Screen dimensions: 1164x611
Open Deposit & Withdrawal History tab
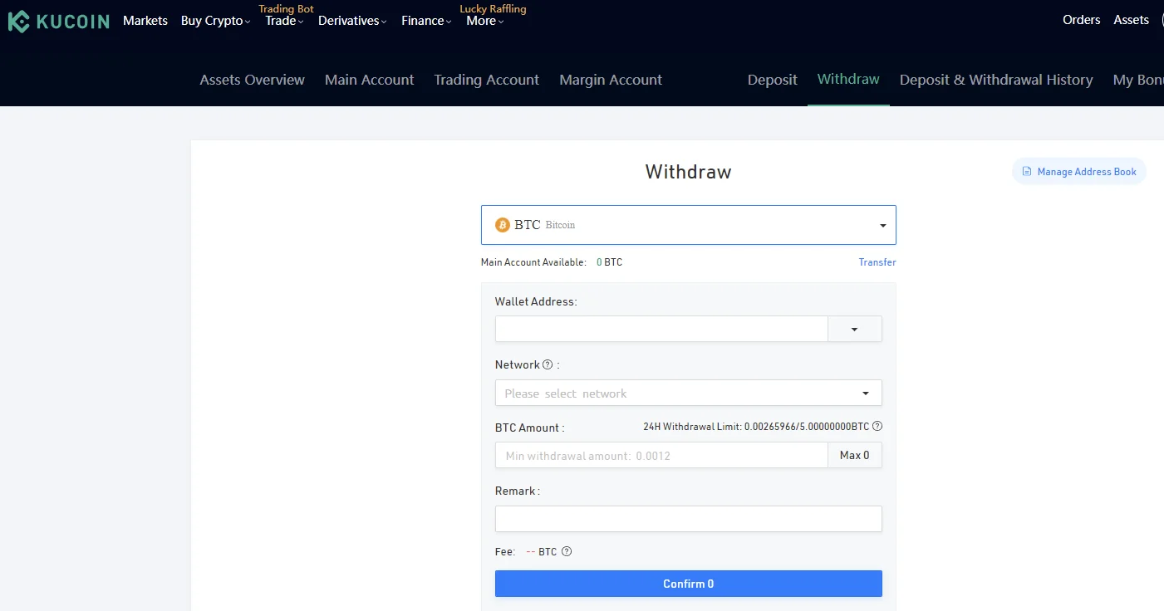click(996, 80)
